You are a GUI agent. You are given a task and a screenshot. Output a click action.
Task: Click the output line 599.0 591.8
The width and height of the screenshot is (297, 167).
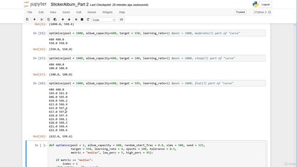coord(58,93)
